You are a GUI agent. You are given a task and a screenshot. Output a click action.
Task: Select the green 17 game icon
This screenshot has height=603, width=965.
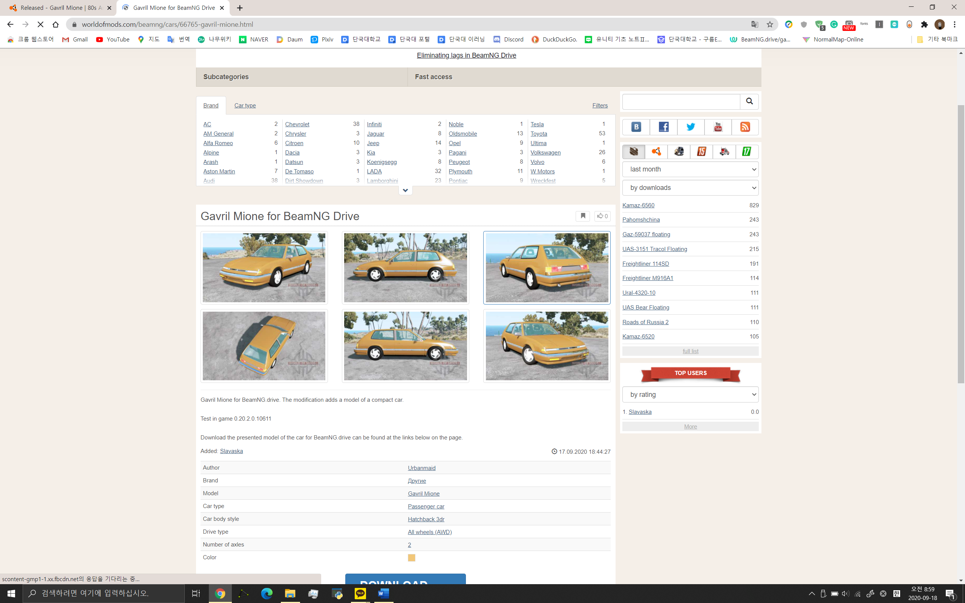click(x=747, y=152)
